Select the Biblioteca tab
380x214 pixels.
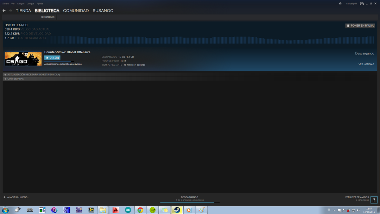47,11
